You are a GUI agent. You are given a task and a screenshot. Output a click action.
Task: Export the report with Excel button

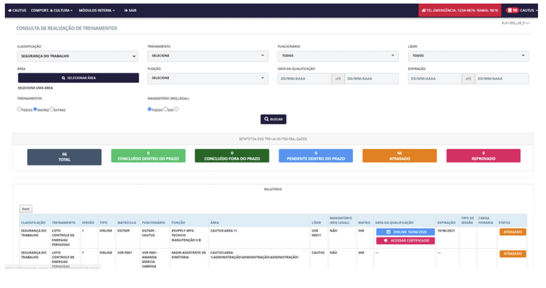(x=26, y=209)
